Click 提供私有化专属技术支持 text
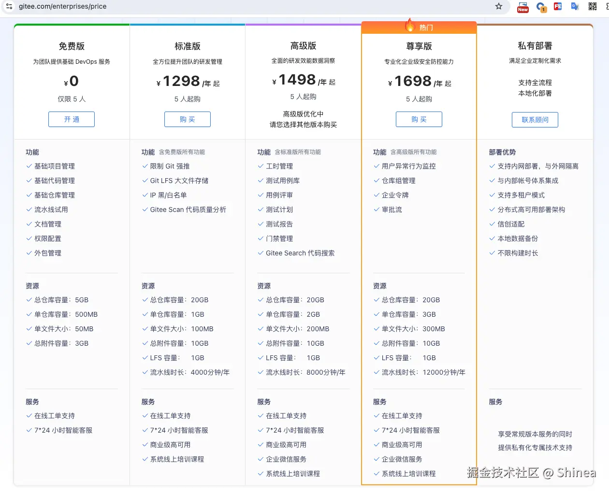This screenshot has height=492, width=609. pos(535,448)
